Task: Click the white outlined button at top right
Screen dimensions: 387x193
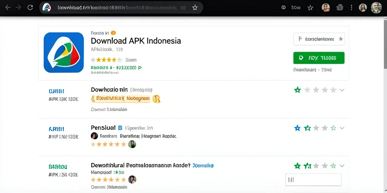Action: [319, 39]
